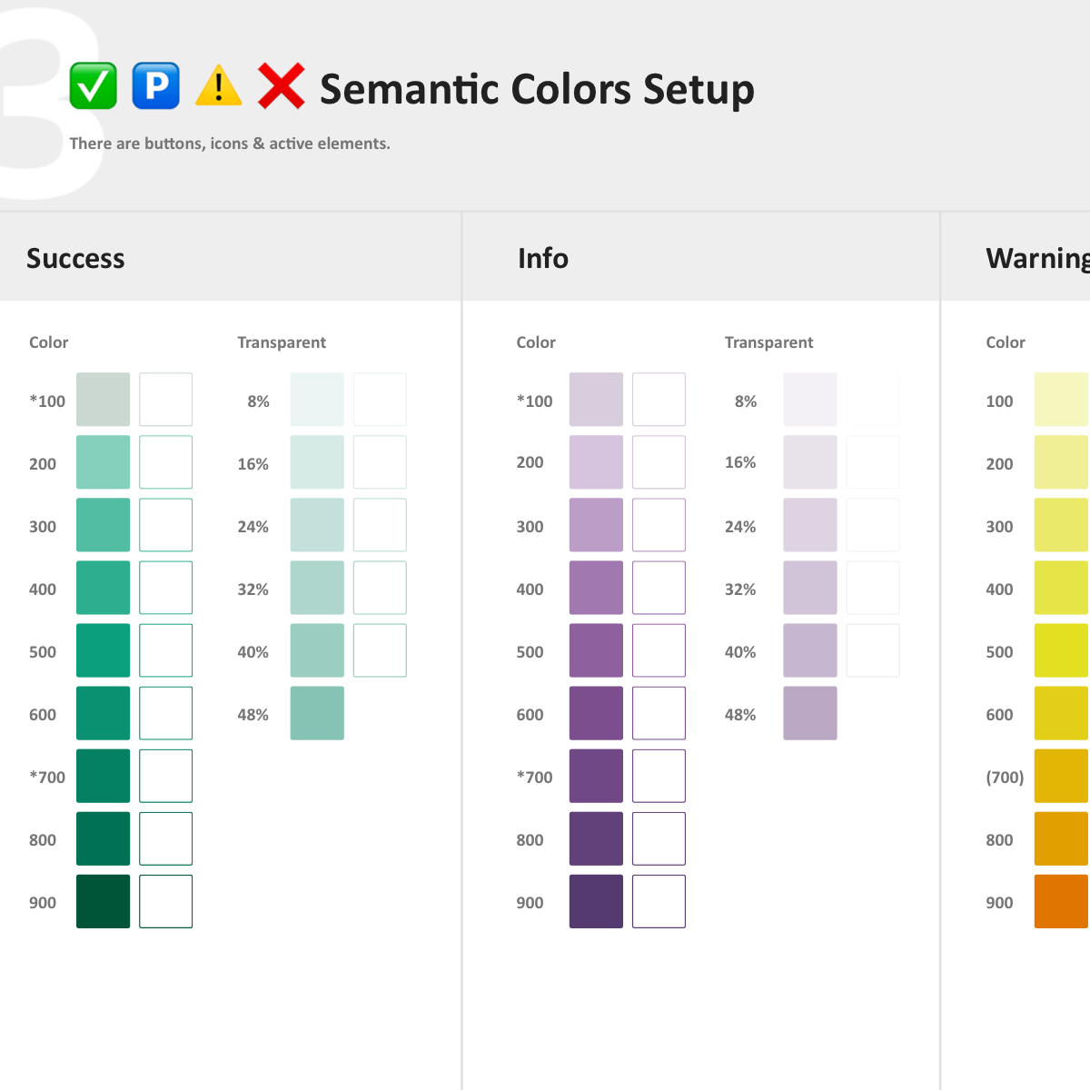Click the blue P parking emoji icon

155,86
